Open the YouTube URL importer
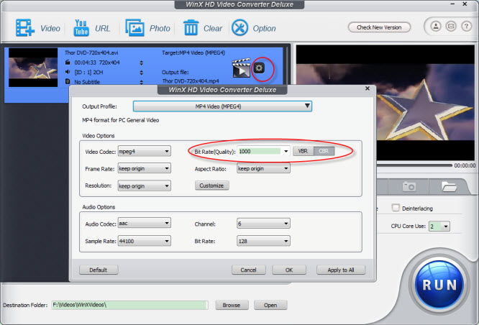Viewport: 479px width, 325px height. tap(81, 28)
